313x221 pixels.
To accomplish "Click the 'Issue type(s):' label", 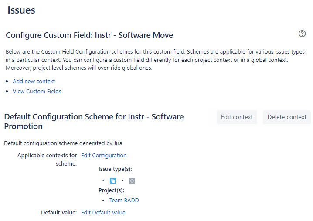I will (x=115, y=169).
